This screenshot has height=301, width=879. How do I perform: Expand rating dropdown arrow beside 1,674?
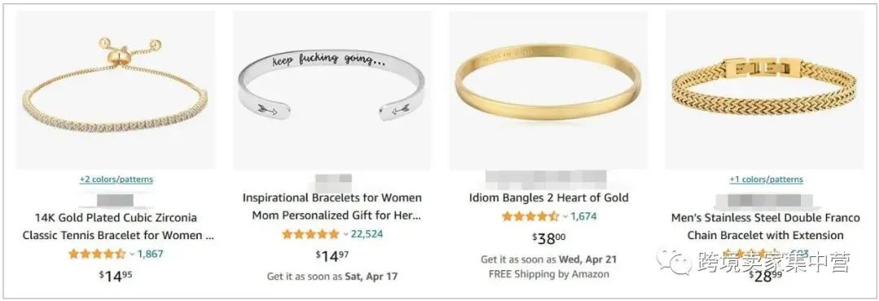pos(565,216)
